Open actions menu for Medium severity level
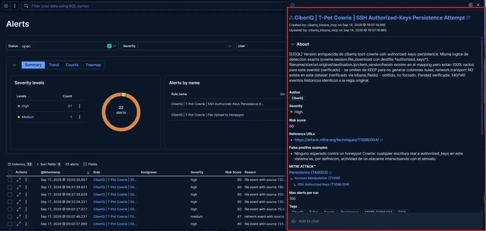The width and height of the screenshot is (486, 231). (79, 117)
